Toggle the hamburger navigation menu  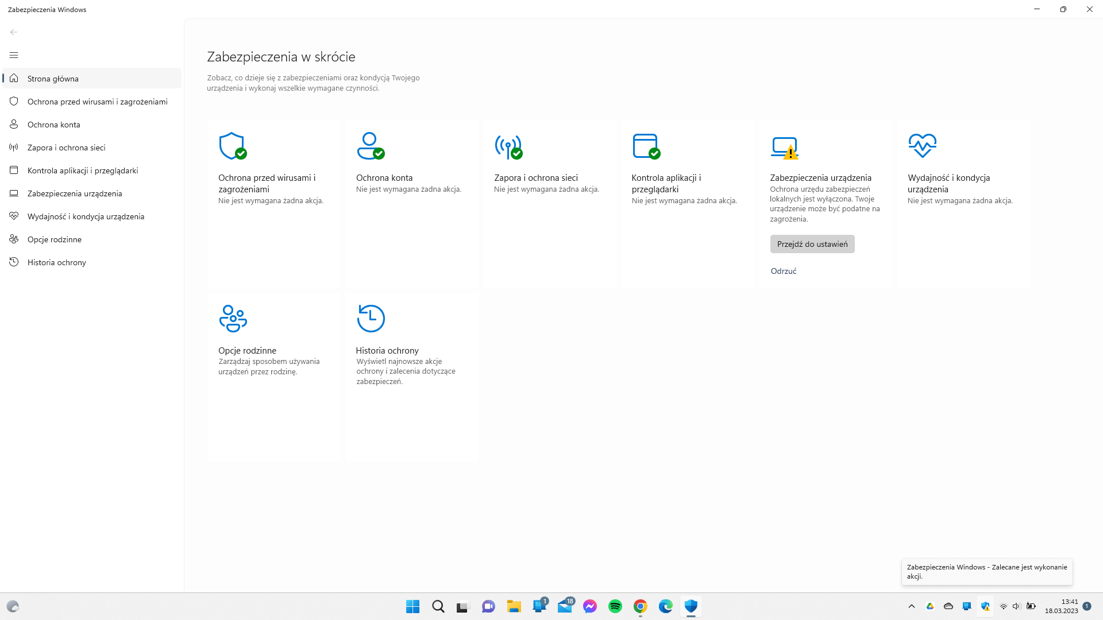click(x=14, y=55)
